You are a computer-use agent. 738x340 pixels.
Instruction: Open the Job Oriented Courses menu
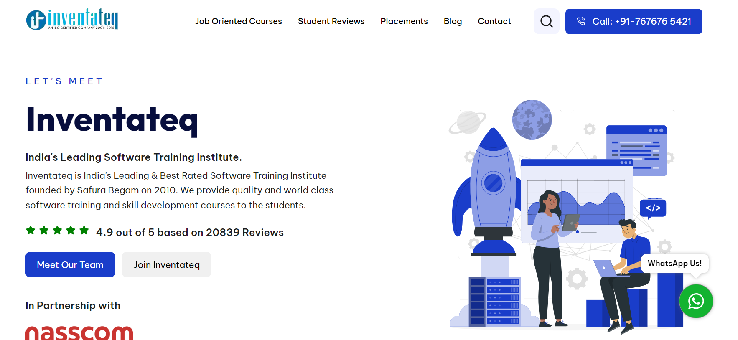(239, 21)
